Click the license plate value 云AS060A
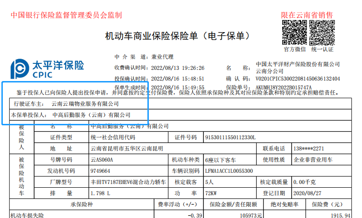The height and width of the screenshot is (218, 362). 102,160
